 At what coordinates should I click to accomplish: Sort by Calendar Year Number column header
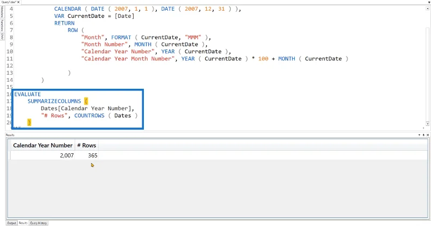click(43, 145)
